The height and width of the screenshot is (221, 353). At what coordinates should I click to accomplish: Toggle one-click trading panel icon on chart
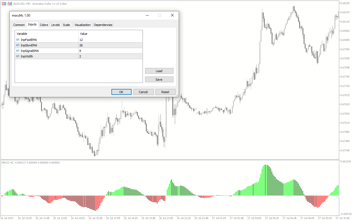tap(10, 4)
